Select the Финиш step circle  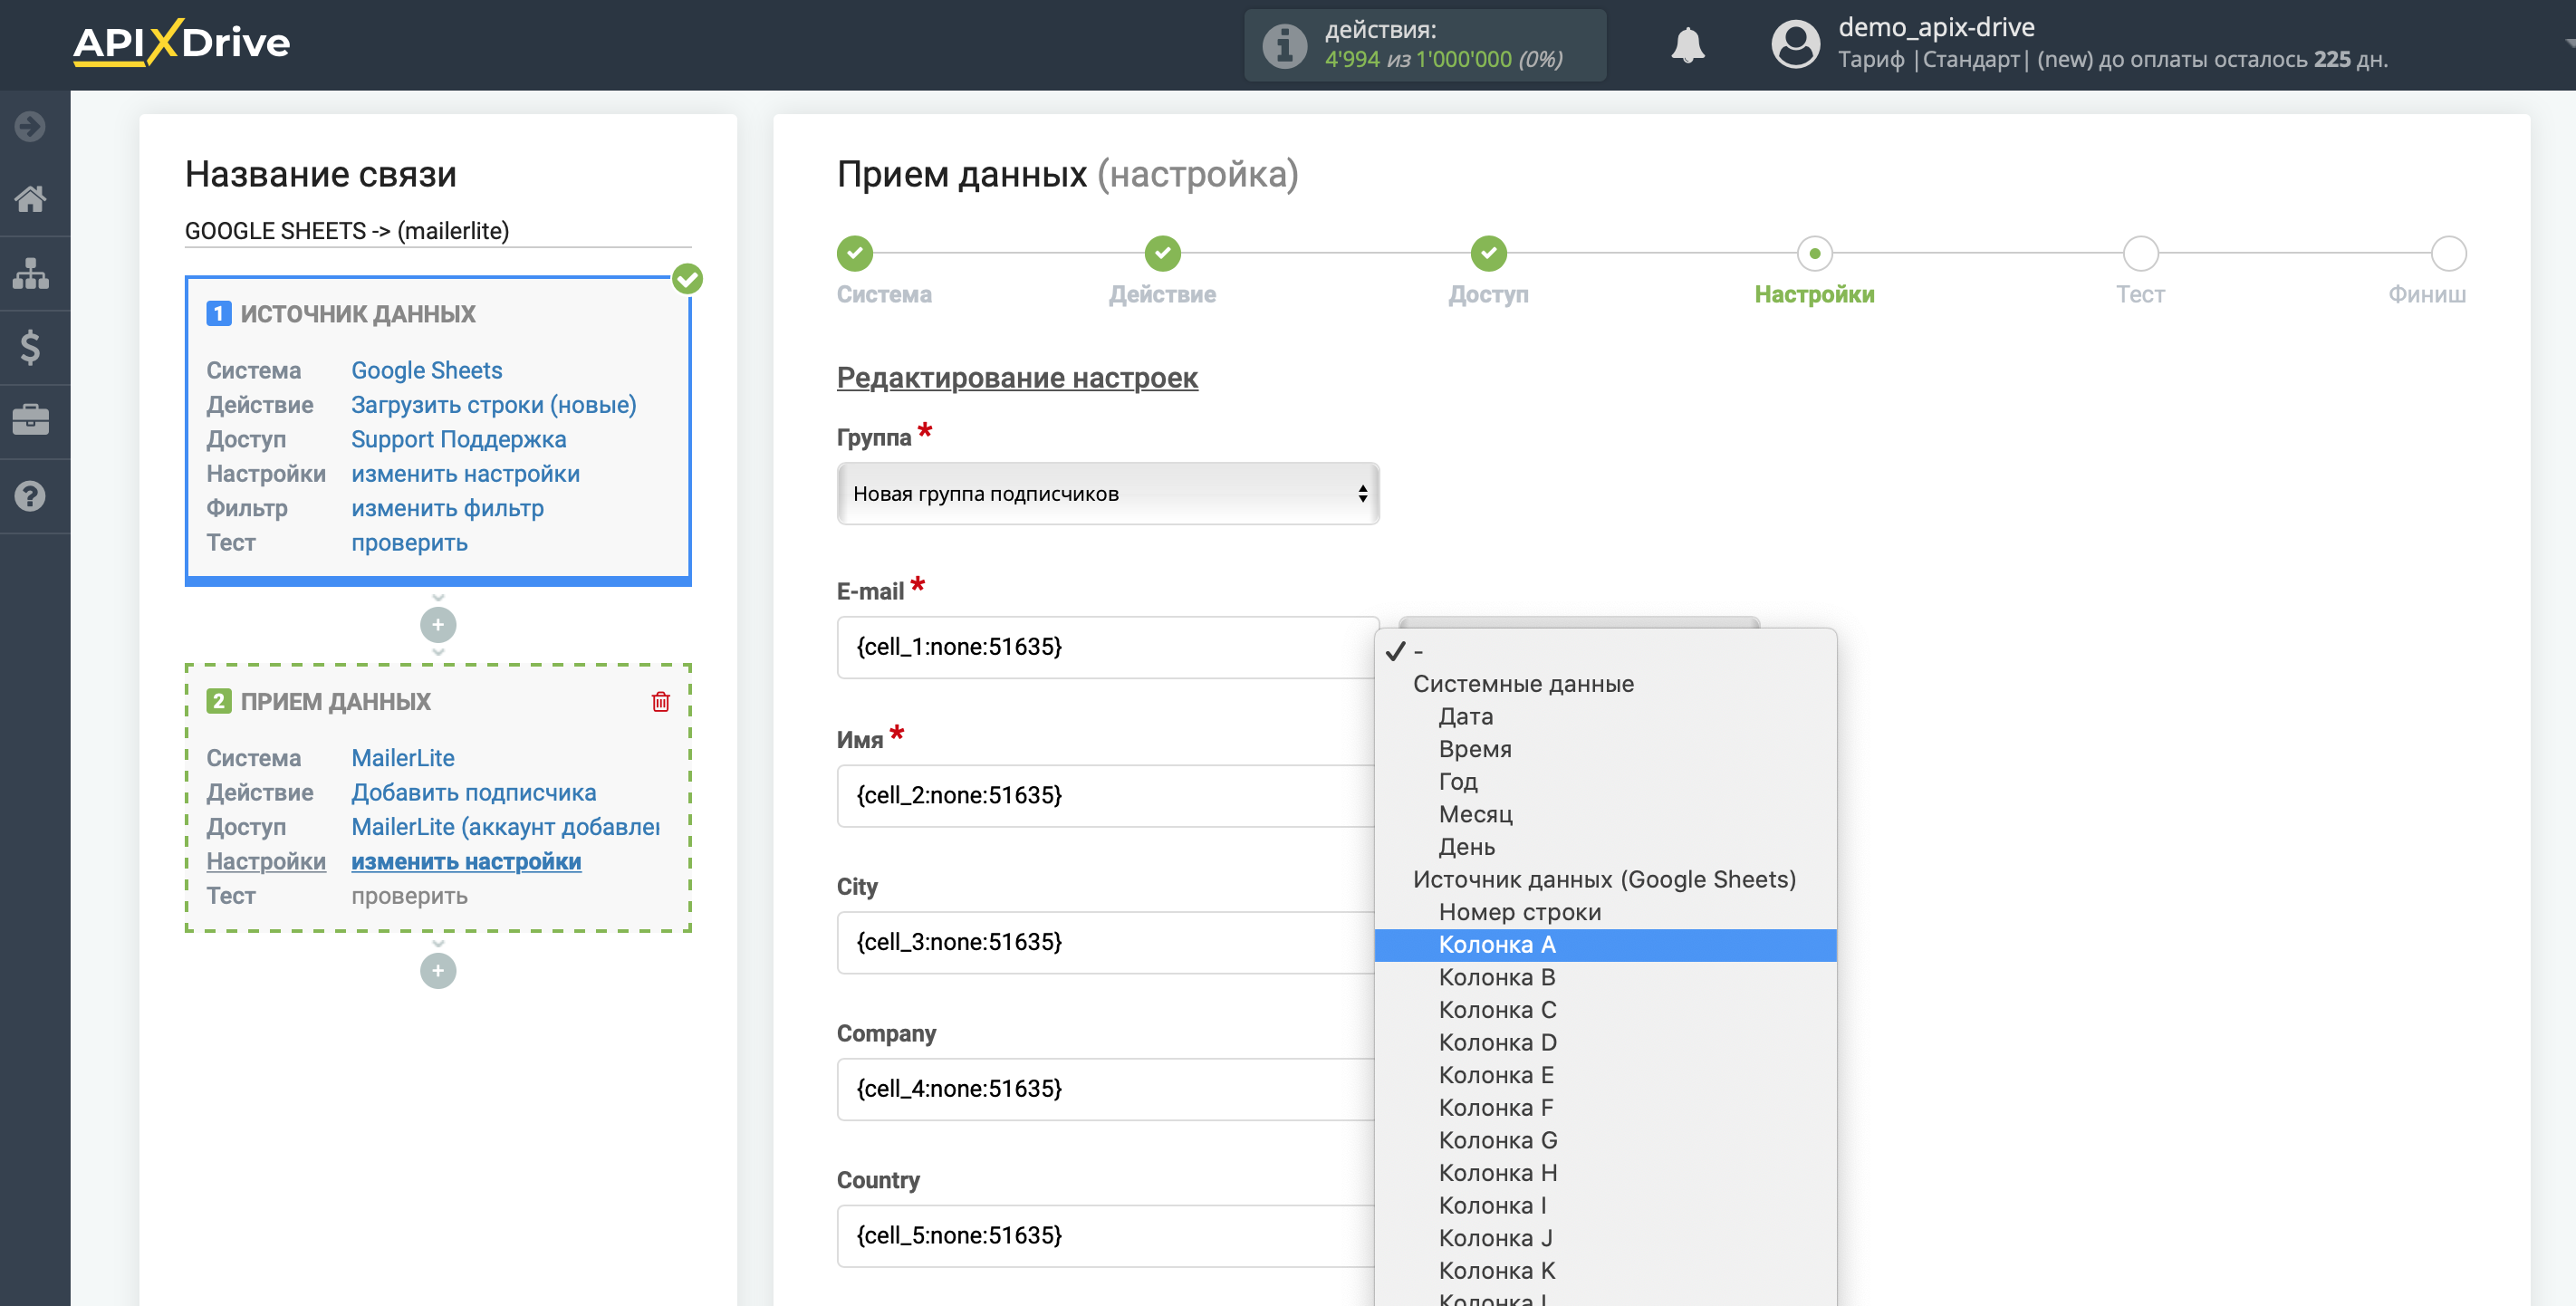2449,254
